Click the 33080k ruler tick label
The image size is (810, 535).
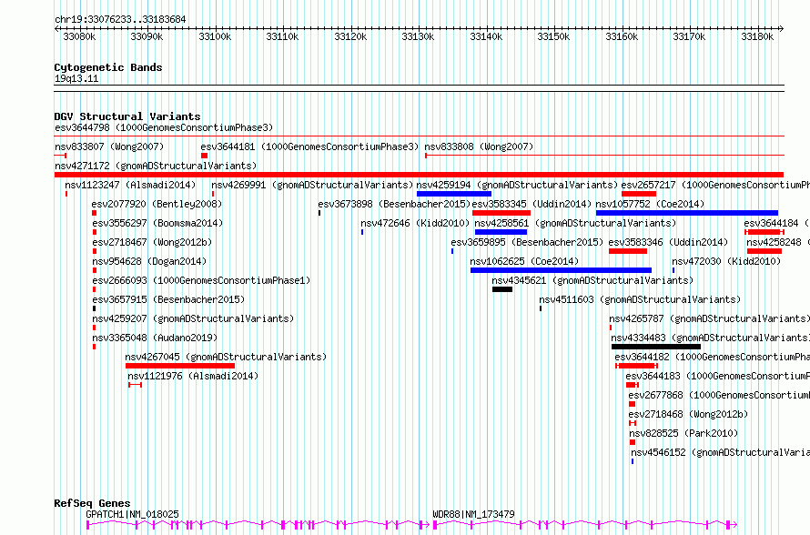click(79, 36)
